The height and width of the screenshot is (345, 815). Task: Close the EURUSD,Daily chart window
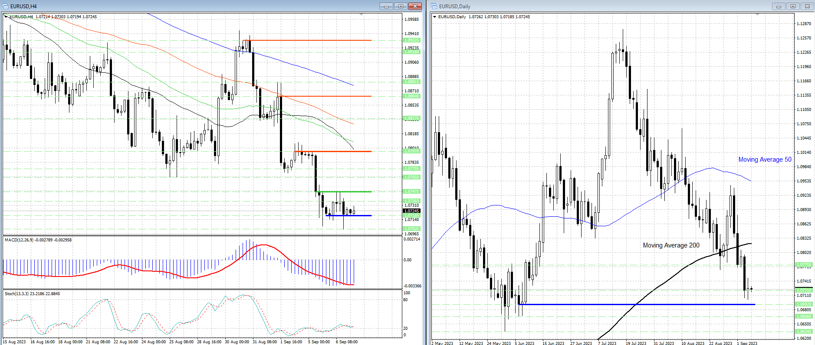click(807, 6)
